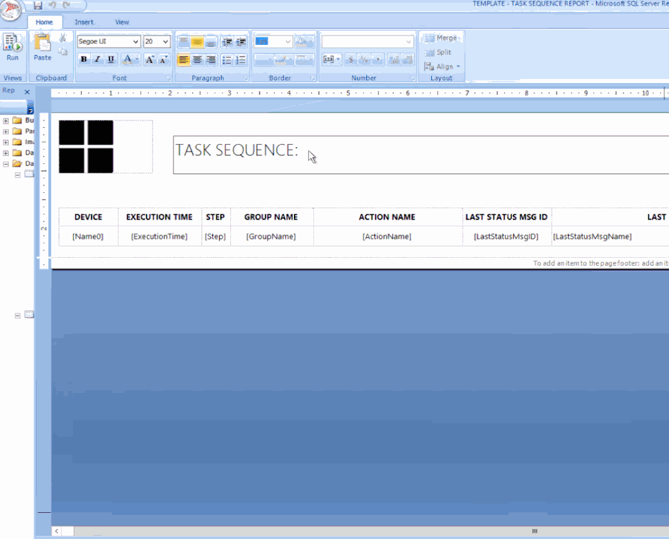The image size is (669, 539).
Task: Click the Save icon in quick access
Action: [x=38, y=5]
